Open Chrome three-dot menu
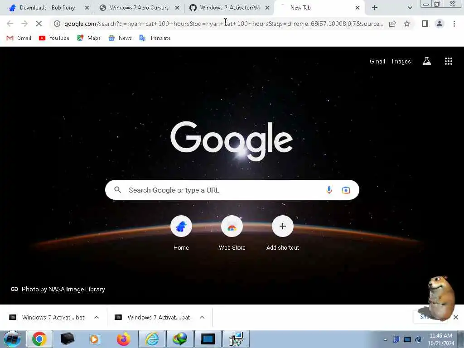The height and width of the screenshot is (348, 464). click(454, 24)
